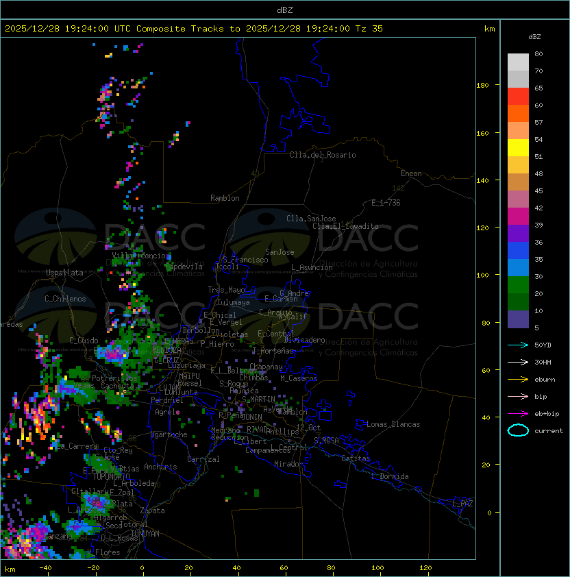Click the cyan 50YD track arrow icon
Viewport: 570px width, 577px height.
tap(518, 345)
